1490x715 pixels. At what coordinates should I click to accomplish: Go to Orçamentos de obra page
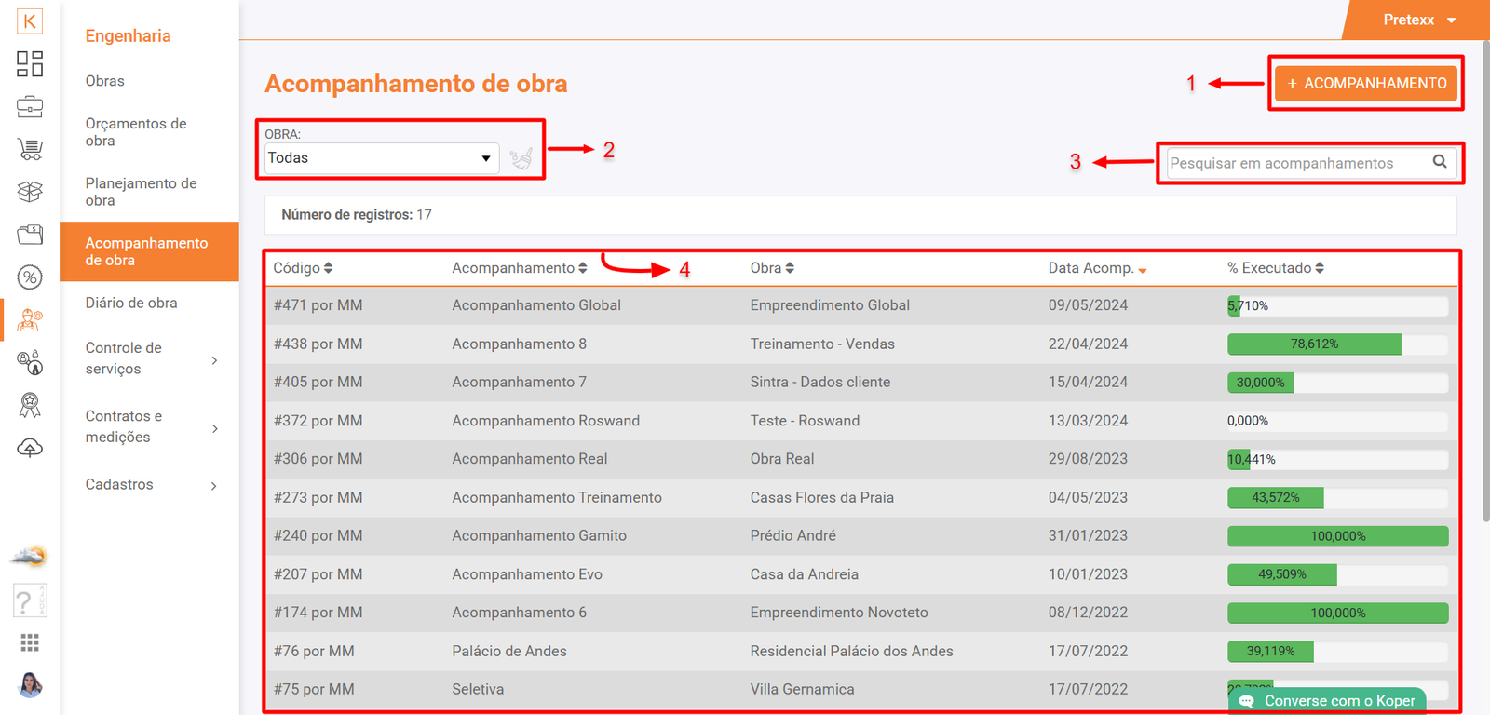pyautogui.click(x=136, y=132)
